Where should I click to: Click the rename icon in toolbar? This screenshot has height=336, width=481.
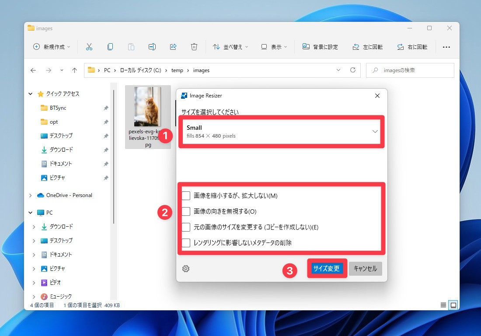[x=152, y=47]
